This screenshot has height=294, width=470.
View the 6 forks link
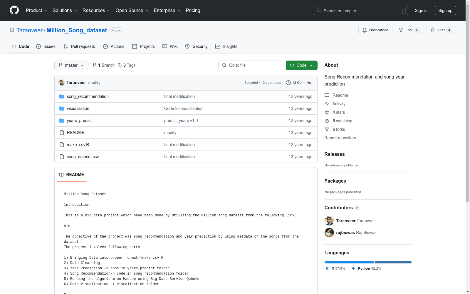coord(335,129)
